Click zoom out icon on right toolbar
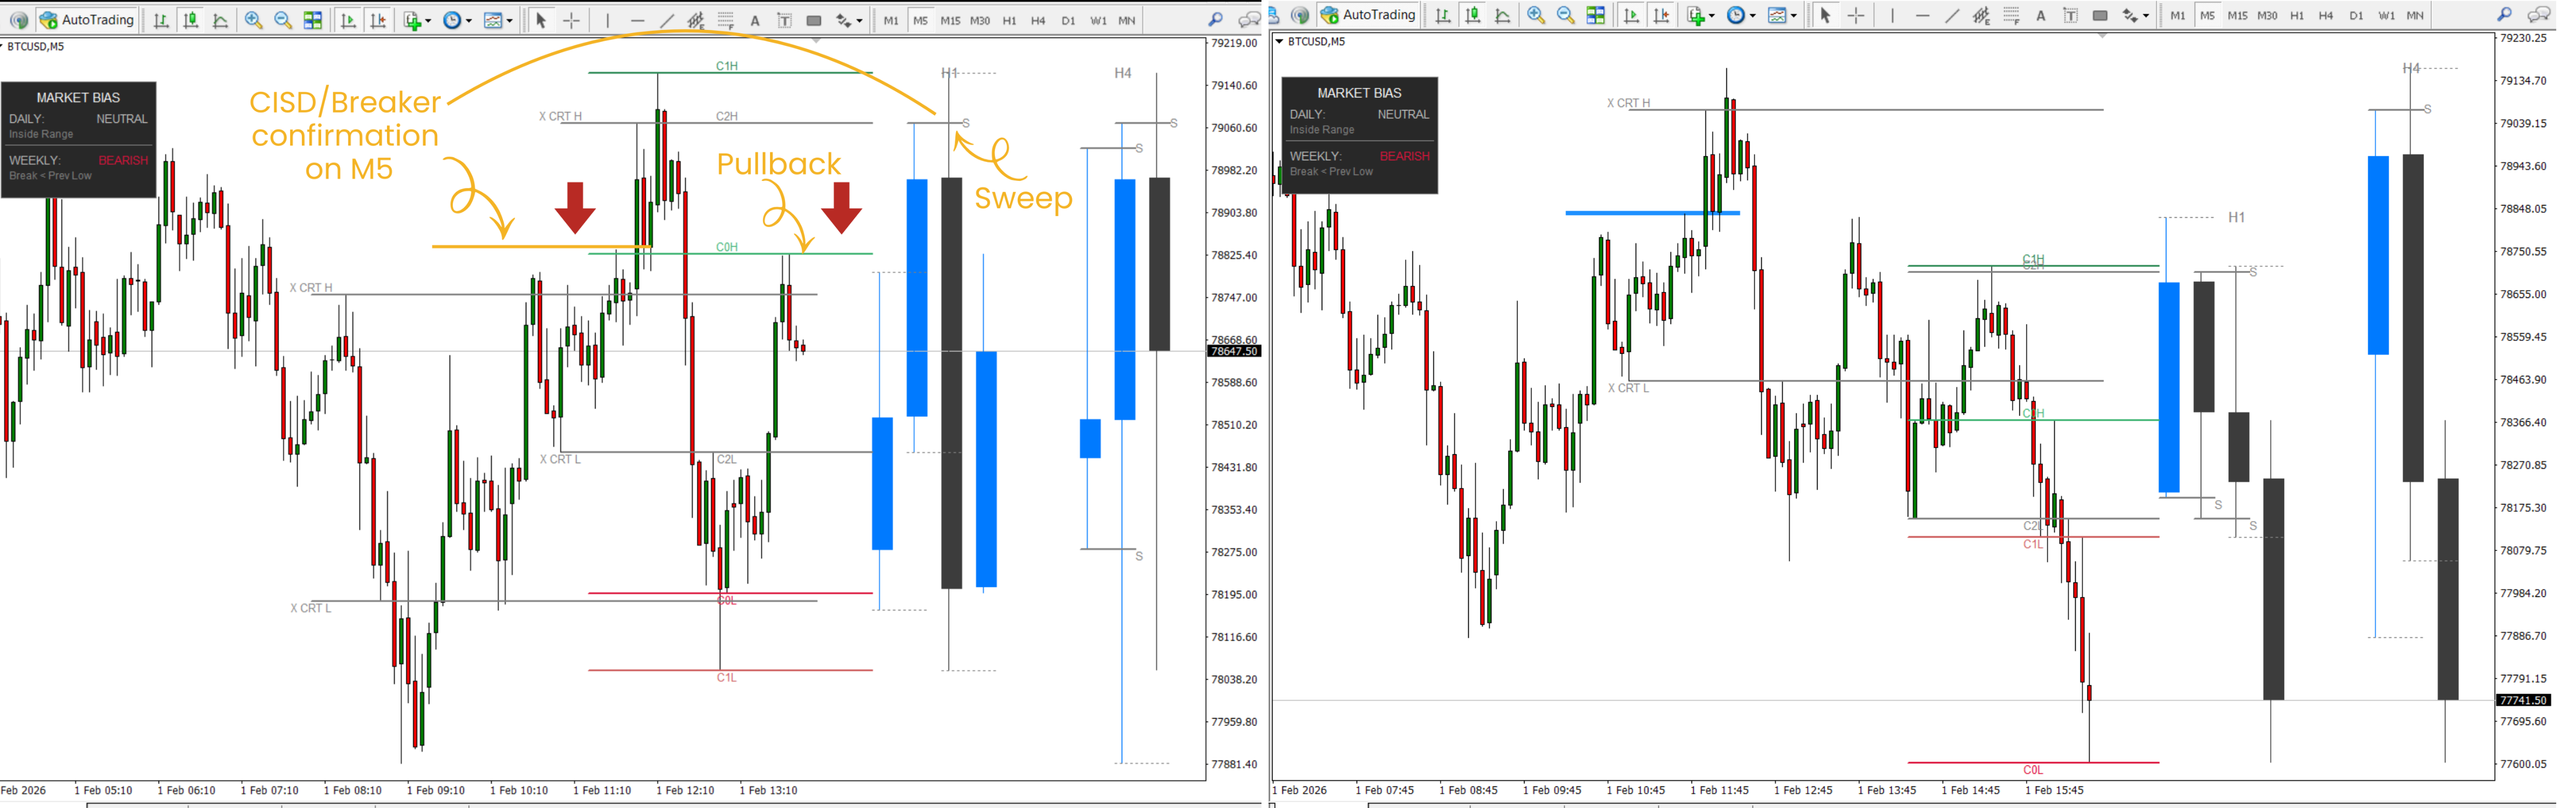2576x808 pixels. [x=1566, y=15]
